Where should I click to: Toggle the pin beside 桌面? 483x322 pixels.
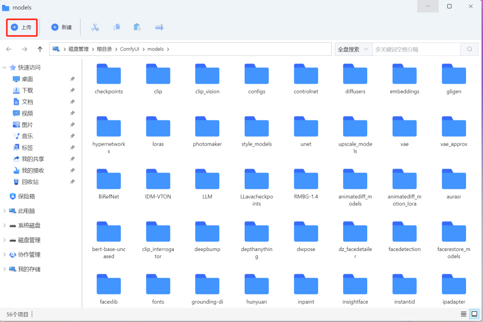[72, 79]
